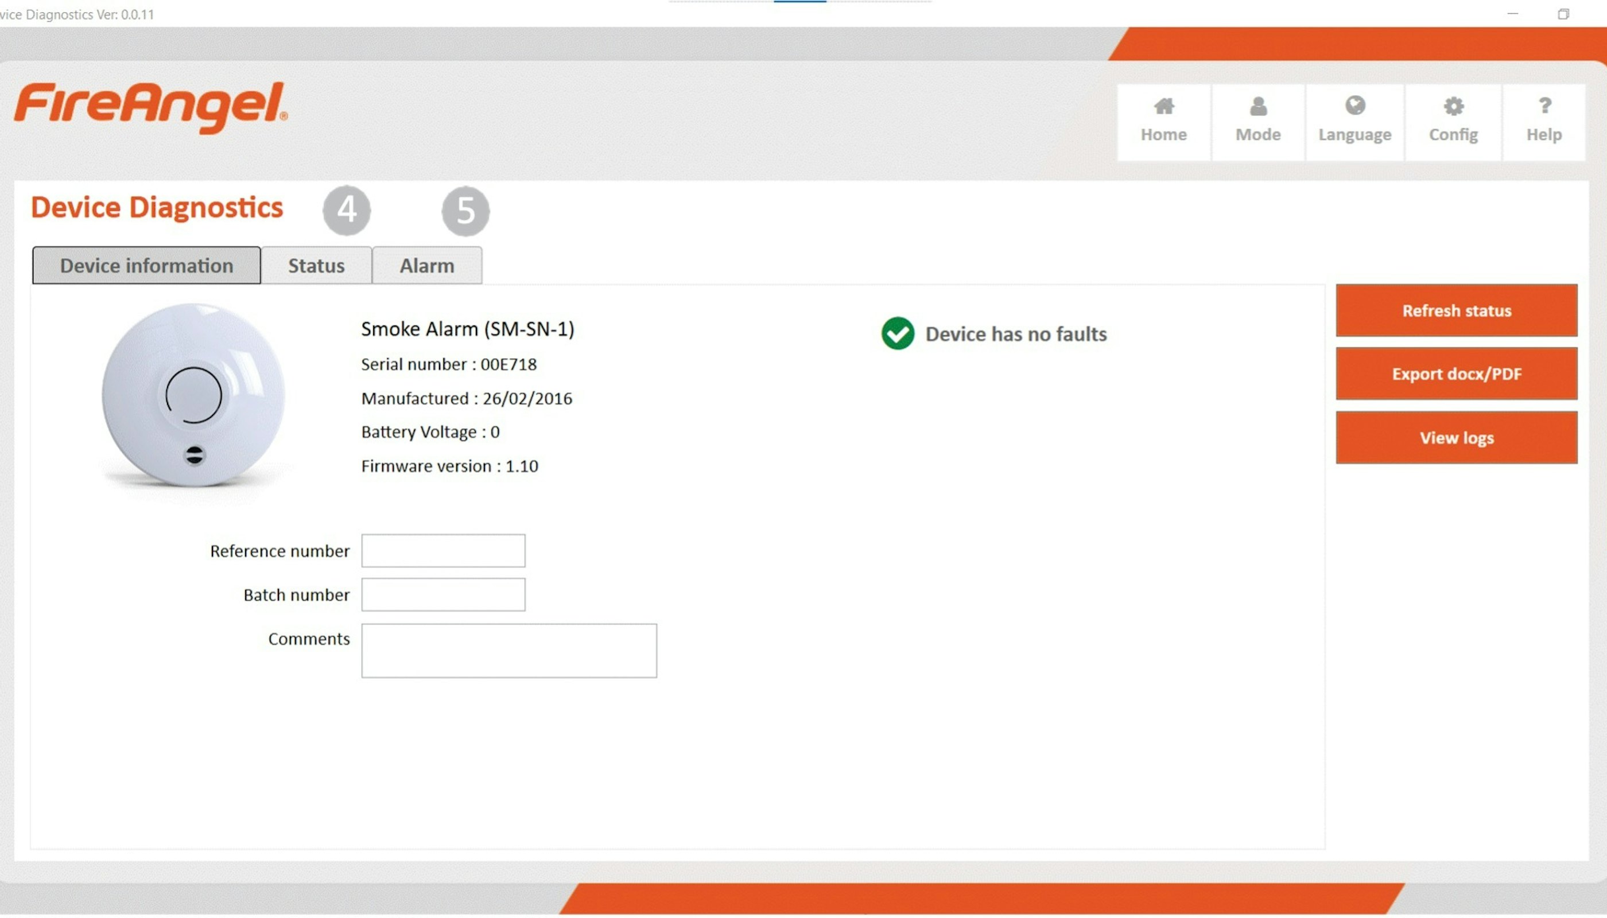Click Export docx/PDF button
Viewport: 1607px width, 918px height.
[x=1455, y=374]
